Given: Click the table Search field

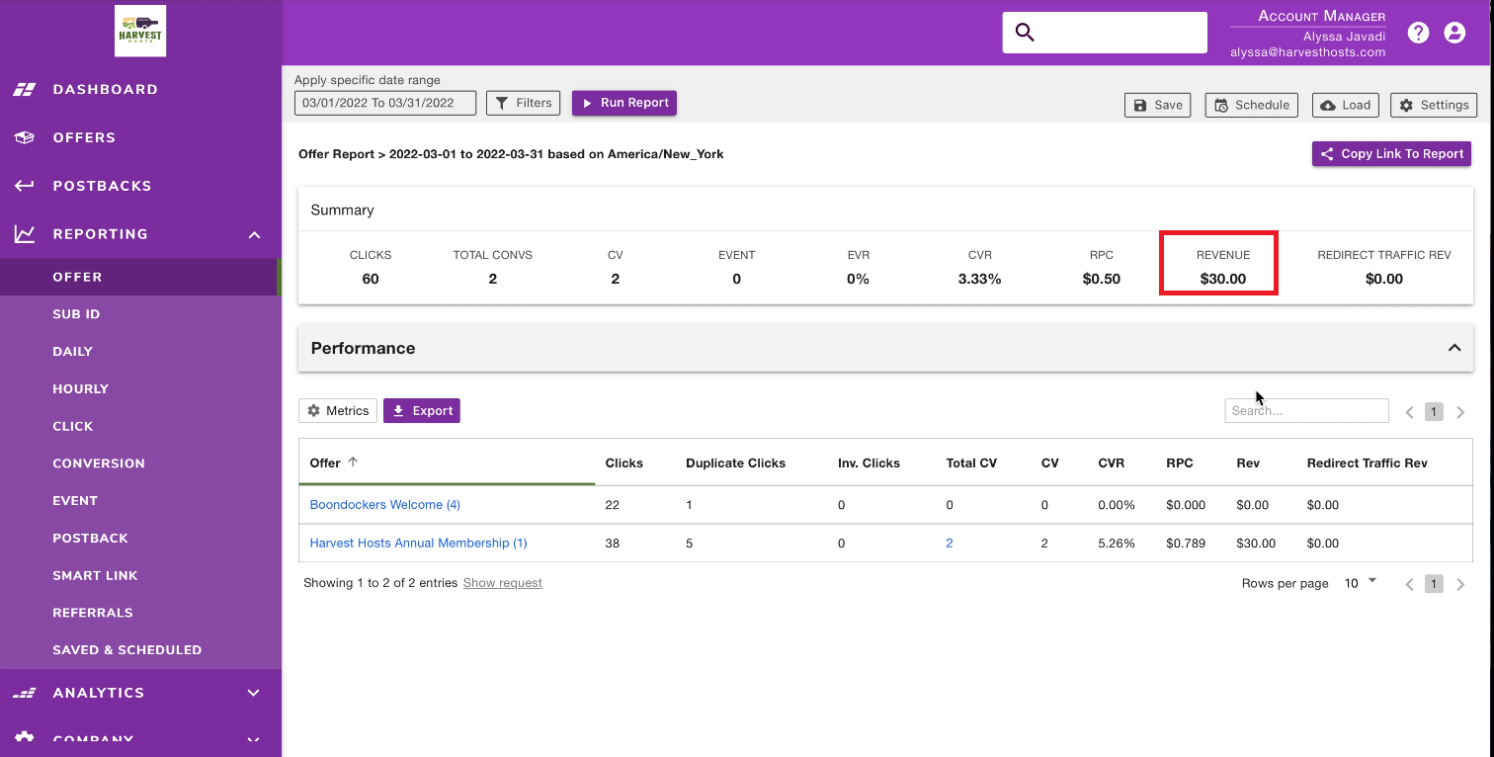Looking at the screenshot, I should point(1306,411).
